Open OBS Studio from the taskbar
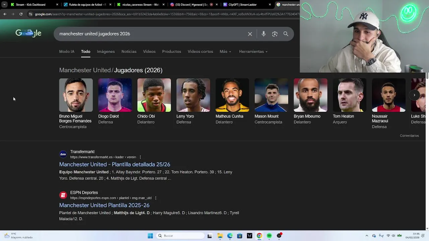 coord(279,236)
